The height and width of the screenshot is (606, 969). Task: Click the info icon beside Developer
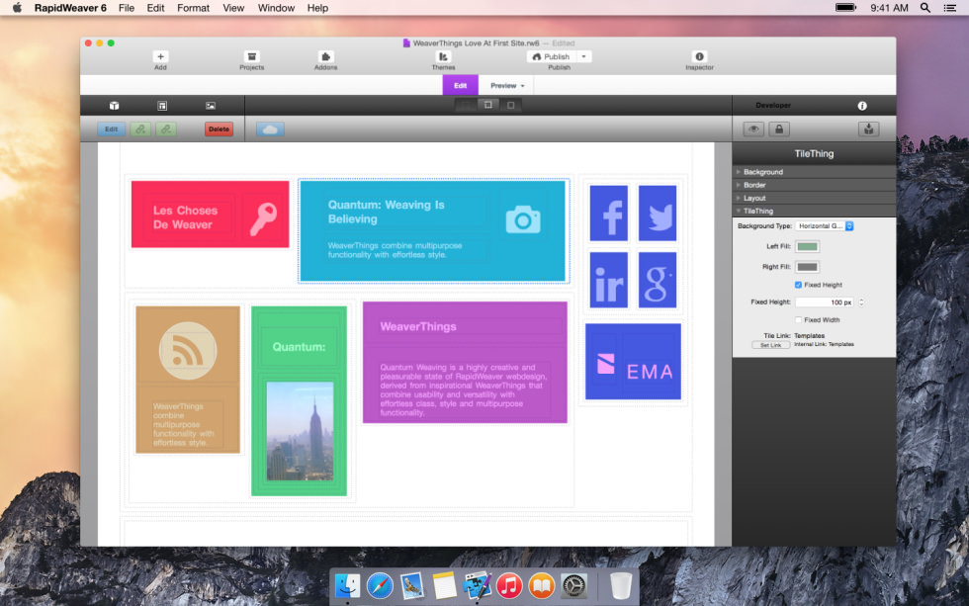862,106
